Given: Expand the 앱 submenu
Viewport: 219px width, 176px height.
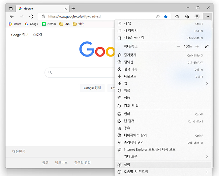Looking at the screenshot, I should [163, 83].
